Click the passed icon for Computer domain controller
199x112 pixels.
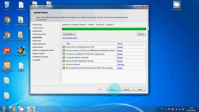[64, 57]
